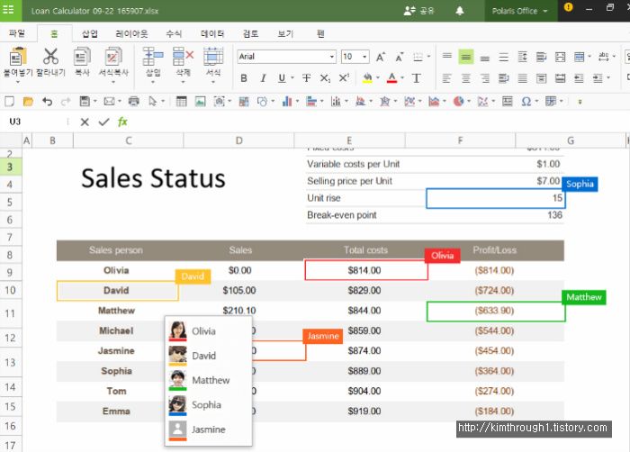630x452 pixels.
Task: Switch to the 데이터 (Data) tab
Action: (x=212, y=34)
